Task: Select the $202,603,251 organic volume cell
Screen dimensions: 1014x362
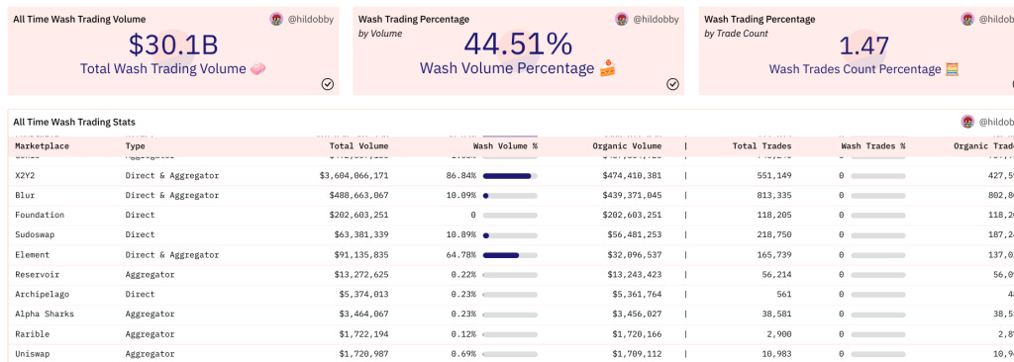Action: (632, 215)
